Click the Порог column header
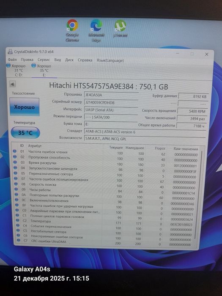 [x=160, y=148]
